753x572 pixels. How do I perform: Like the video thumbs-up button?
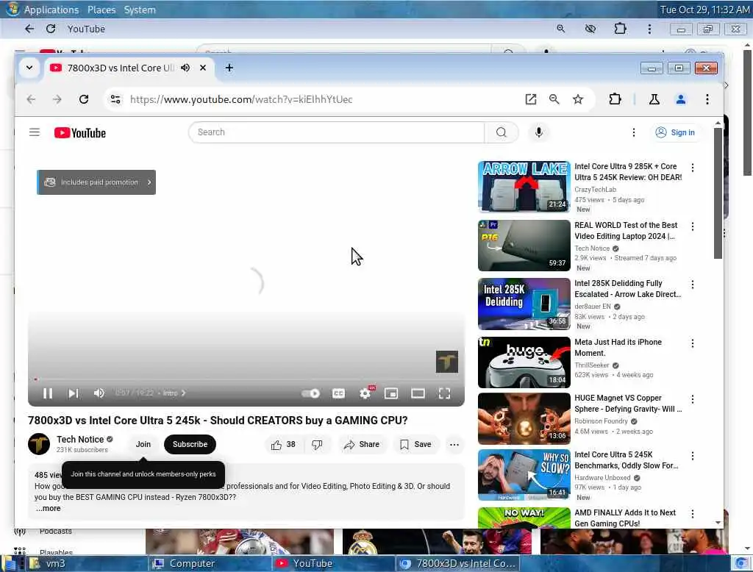(283, 444)
